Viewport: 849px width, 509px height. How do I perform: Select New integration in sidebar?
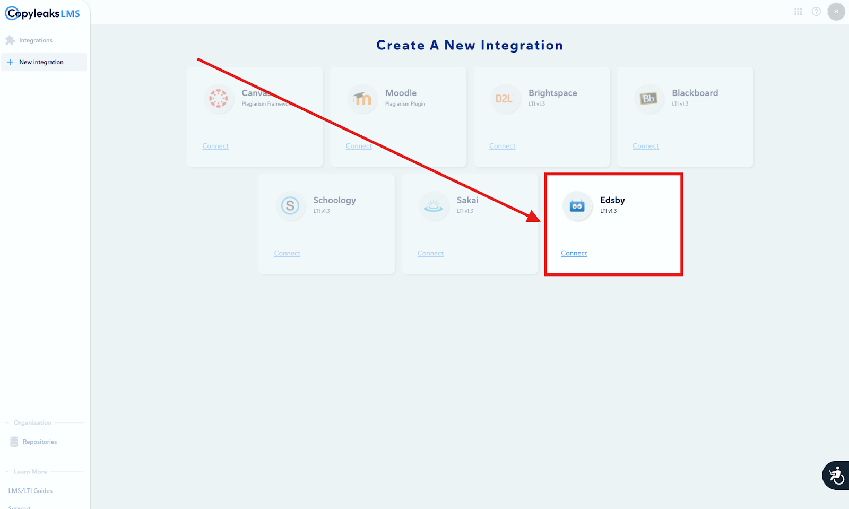tap(44, 62)
